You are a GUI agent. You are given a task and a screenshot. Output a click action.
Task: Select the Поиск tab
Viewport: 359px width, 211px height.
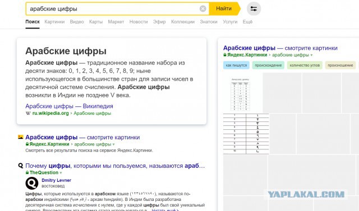click(x=33, y=22)
